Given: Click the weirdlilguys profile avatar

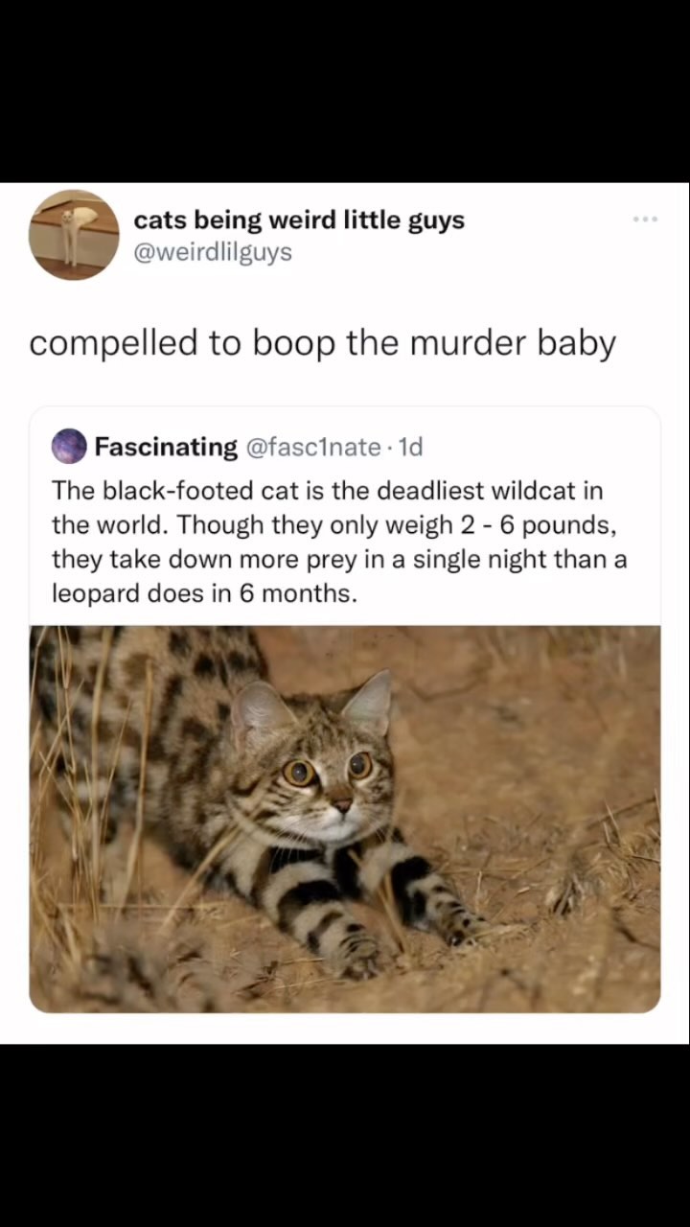Looking at the screenshot, I should click(74, 235).
